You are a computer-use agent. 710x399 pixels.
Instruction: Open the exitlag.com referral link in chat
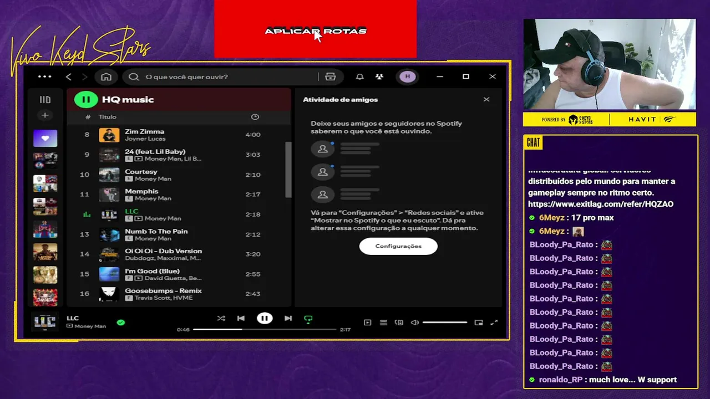pos(601,204)
